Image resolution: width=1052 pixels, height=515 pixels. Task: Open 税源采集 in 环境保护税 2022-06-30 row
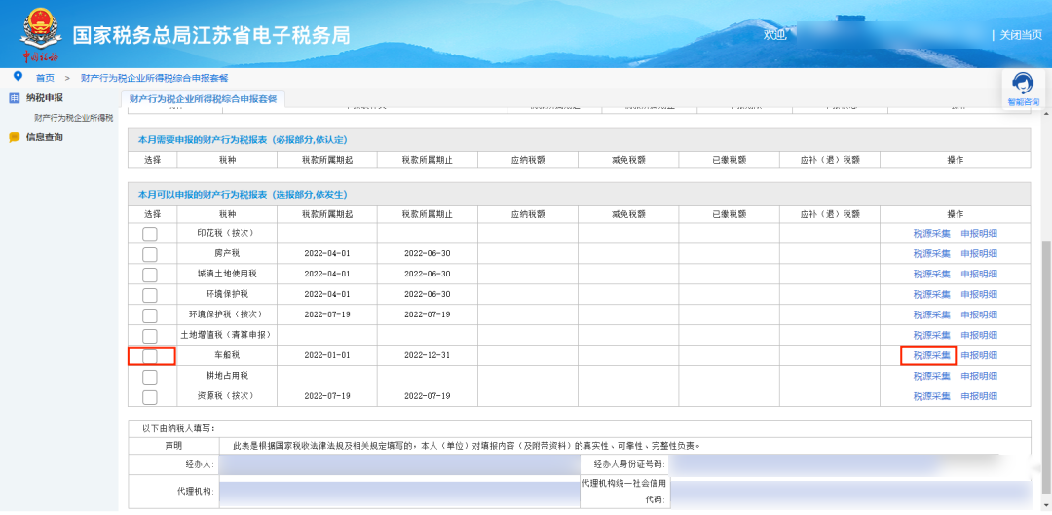coord(932,294)
